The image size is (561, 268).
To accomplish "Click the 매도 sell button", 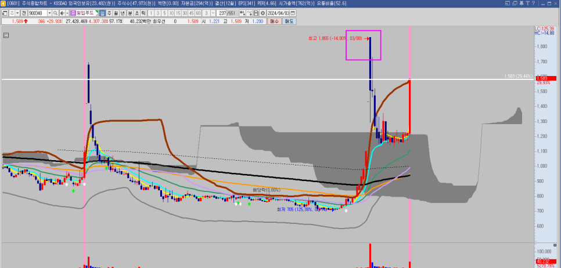I will (289, 21).
